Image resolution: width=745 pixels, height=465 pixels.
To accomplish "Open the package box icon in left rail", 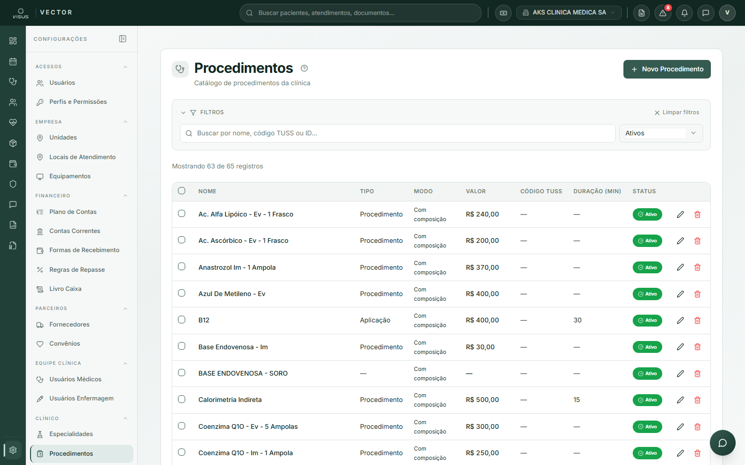I will (x=13, y=143).
